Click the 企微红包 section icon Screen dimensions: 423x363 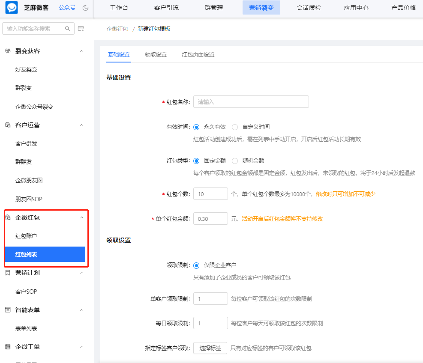coord(9,218)
